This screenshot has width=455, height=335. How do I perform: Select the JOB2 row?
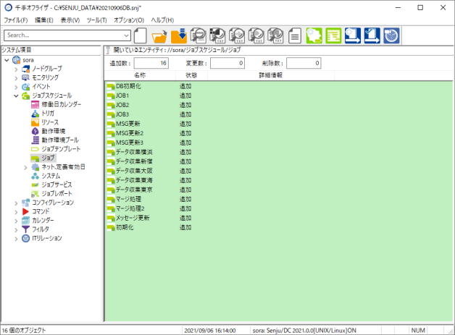(278, 105)
